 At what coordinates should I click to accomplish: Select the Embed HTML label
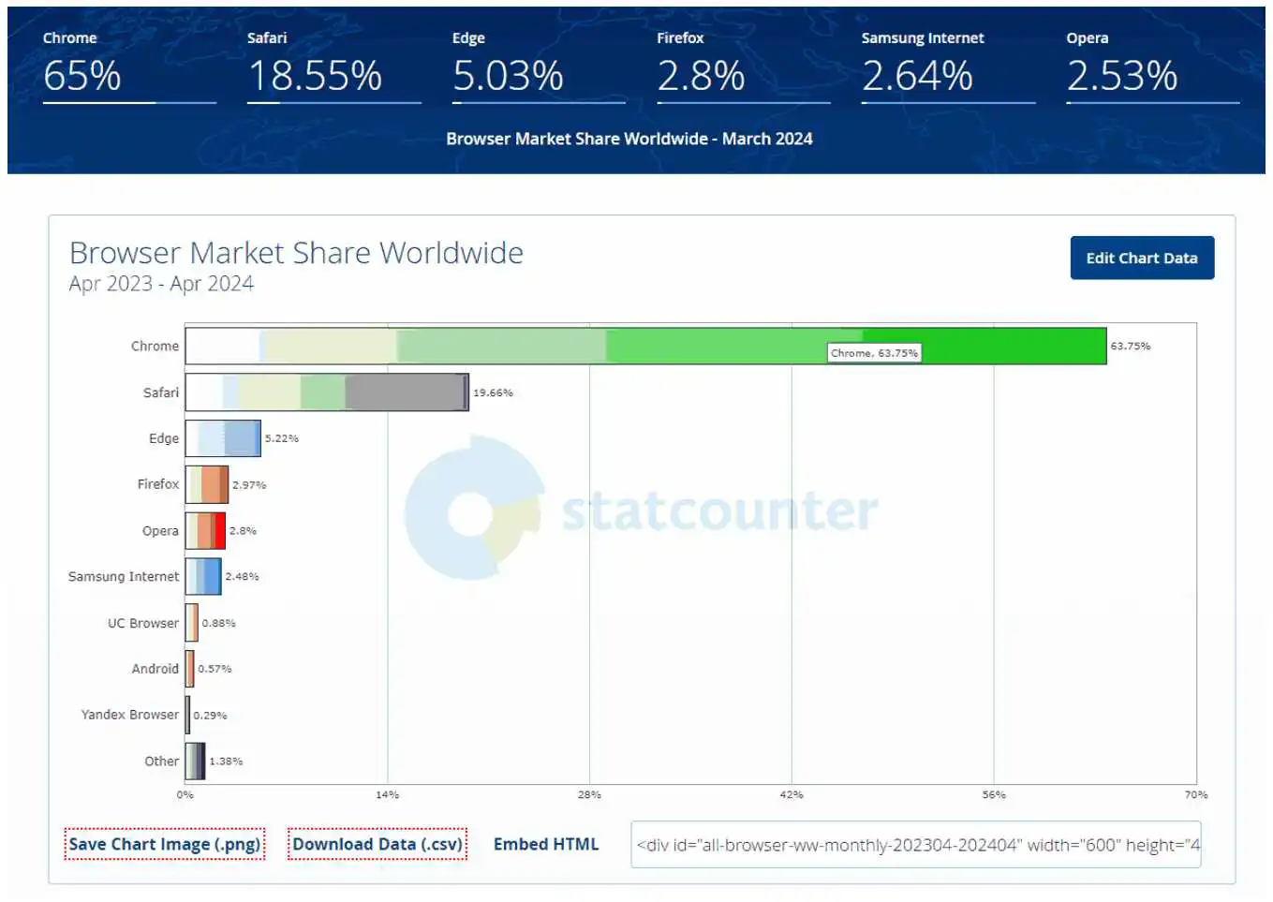545,844
